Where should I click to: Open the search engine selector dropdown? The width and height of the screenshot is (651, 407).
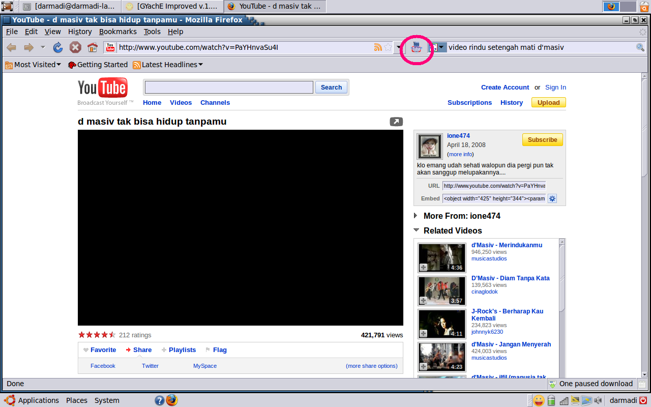[x=437, y=47]
